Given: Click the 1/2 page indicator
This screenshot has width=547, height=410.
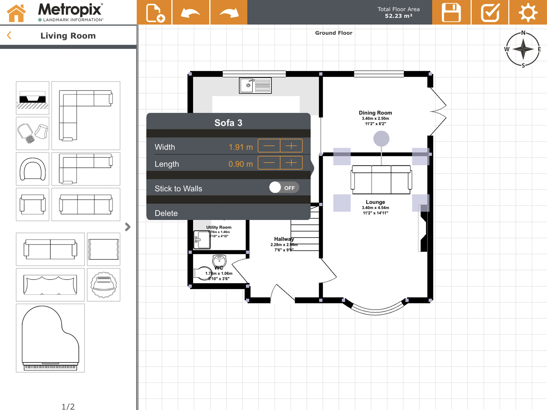Looking at the screenshot, I should point(68,406).
